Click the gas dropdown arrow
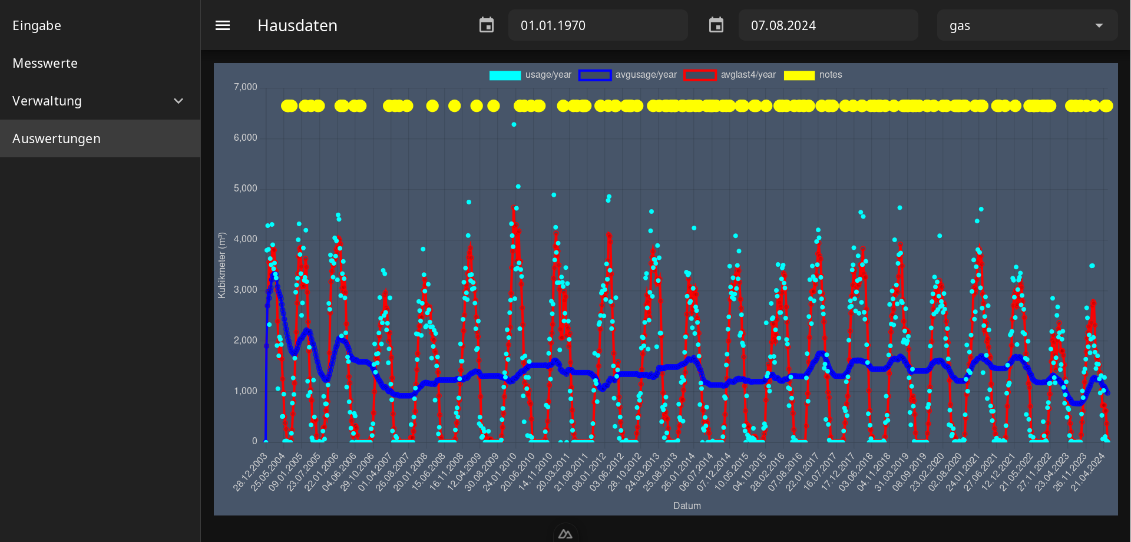Screen dimensions: 1131x542 coord(1099,25)
